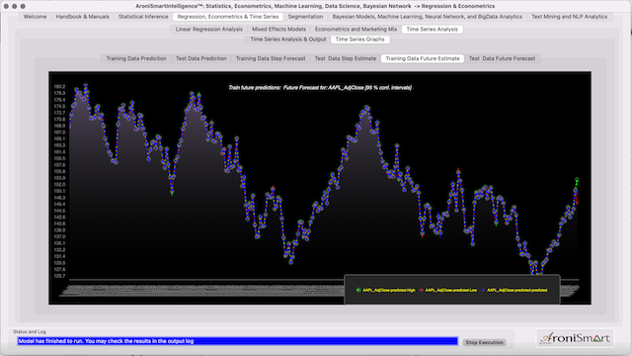The width and height of the screenshot is (632, 356).
Task: Switch to Time Series Analysis & Output
Action: click(x=288, y=40)
